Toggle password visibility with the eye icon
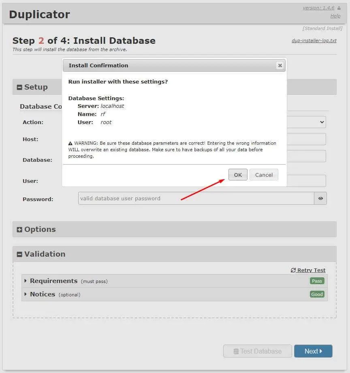The width and height of the screenshot is (350, 373). click(320, 198)
